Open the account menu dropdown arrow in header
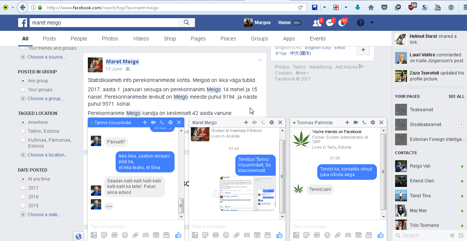 click(x=372, y=23)
